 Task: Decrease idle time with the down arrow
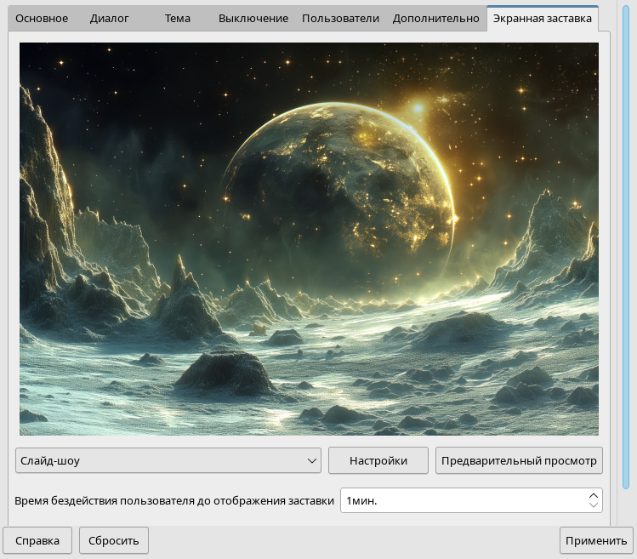(x=593, y=506)
